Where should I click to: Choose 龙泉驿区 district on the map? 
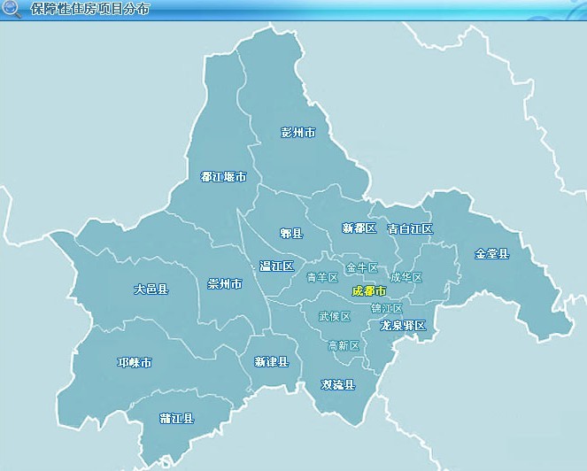[x=403, y=326]
